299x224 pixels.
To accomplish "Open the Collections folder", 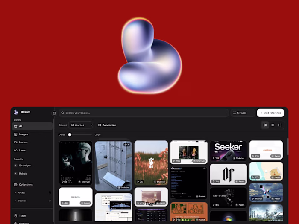I will point(32,185).
